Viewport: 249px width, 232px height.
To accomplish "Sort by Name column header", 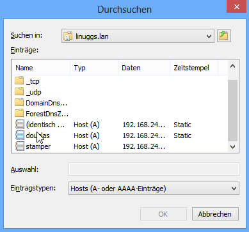I will point(41,68).
